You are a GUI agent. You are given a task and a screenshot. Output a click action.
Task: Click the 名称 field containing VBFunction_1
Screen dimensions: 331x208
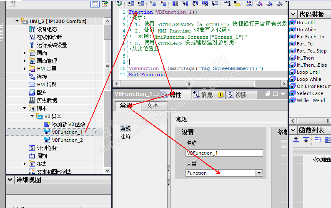(224, 153)
